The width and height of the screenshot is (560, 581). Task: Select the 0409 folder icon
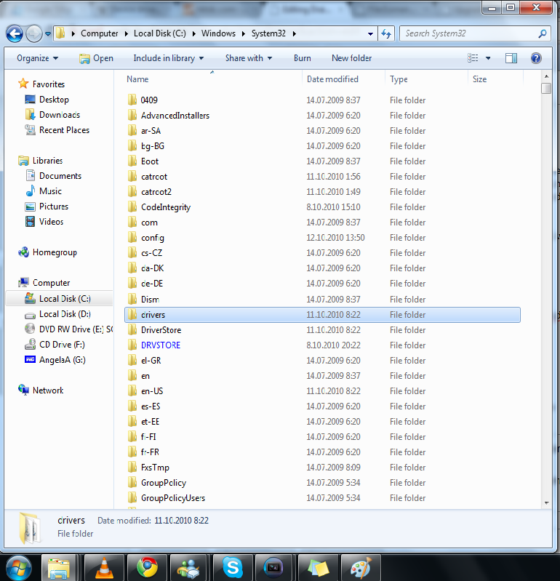[132, 100]
